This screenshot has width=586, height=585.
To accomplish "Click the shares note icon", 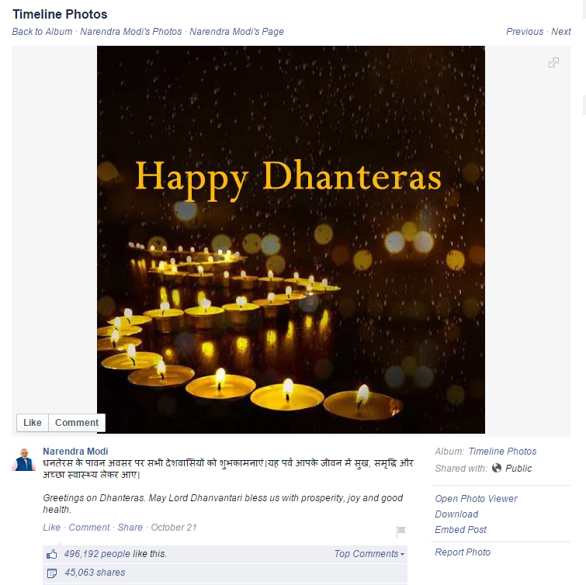I will coord(52,573).
